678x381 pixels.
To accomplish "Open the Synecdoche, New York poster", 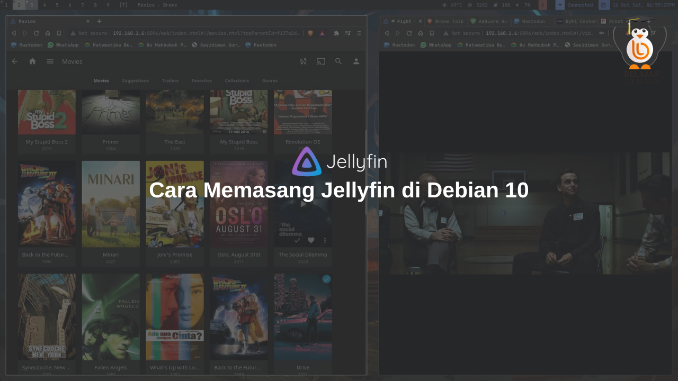I will click(47, 317).
